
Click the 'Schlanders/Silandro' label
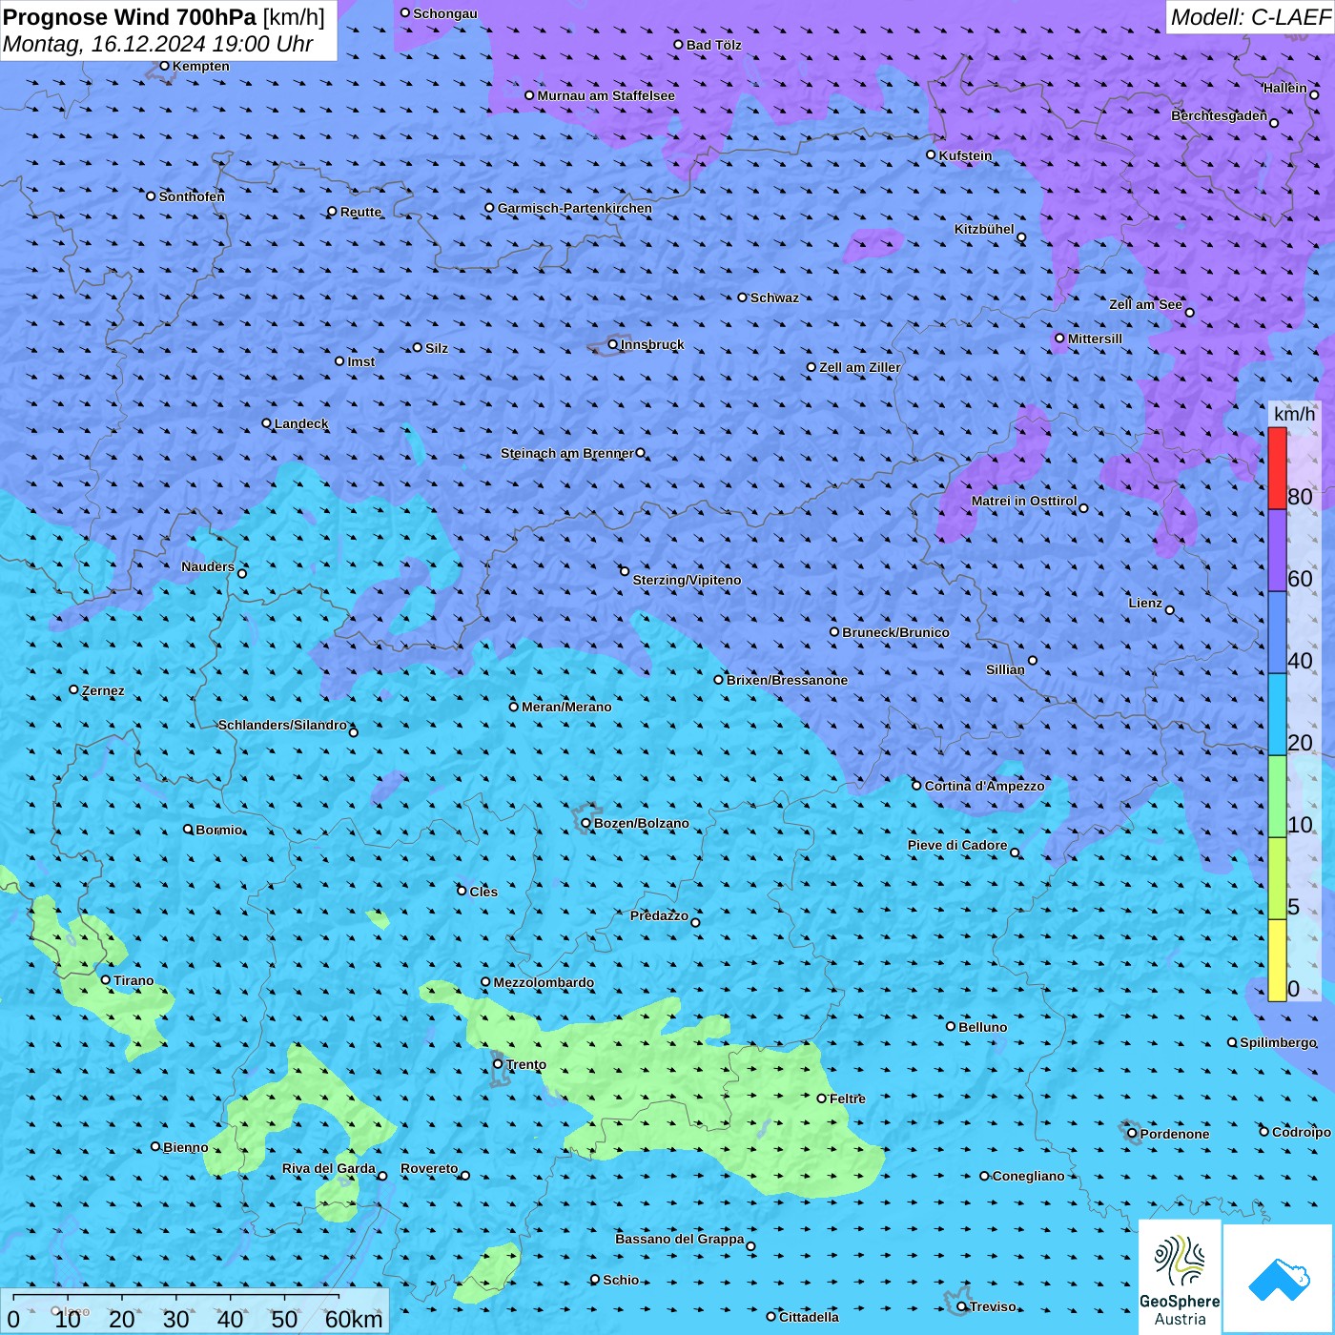282,725
